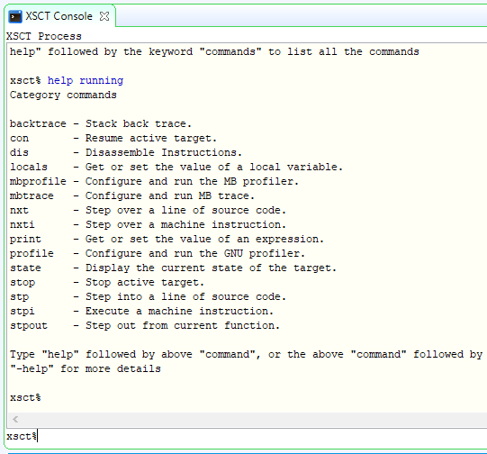Click the XSCT Console terminal icon
Viewport: 487px width, 454px height.
pos(15,16)
